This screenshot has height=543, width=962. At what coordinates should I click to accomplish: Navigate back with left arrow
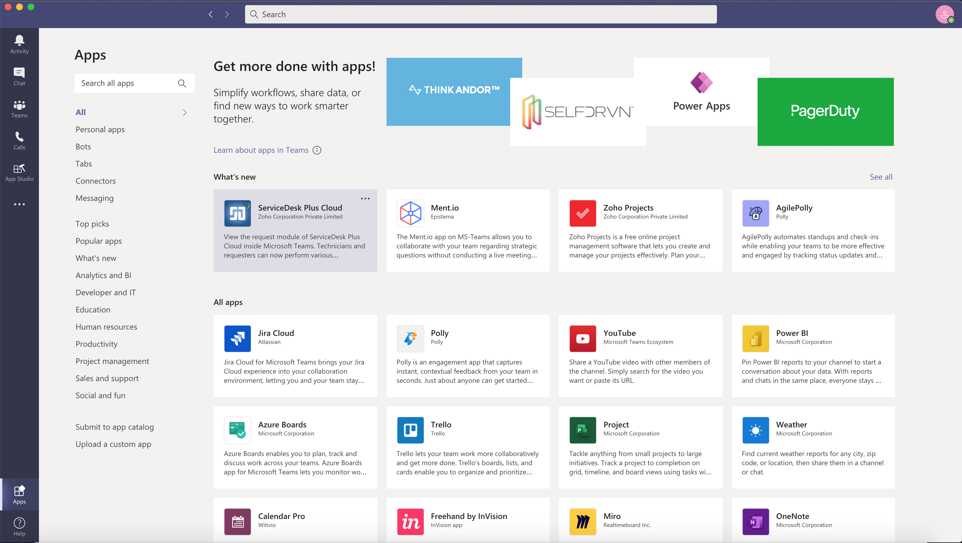211,14
